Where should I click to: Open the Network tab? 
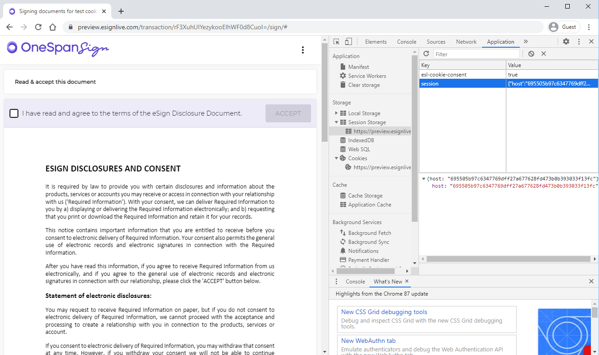(466, 41)
